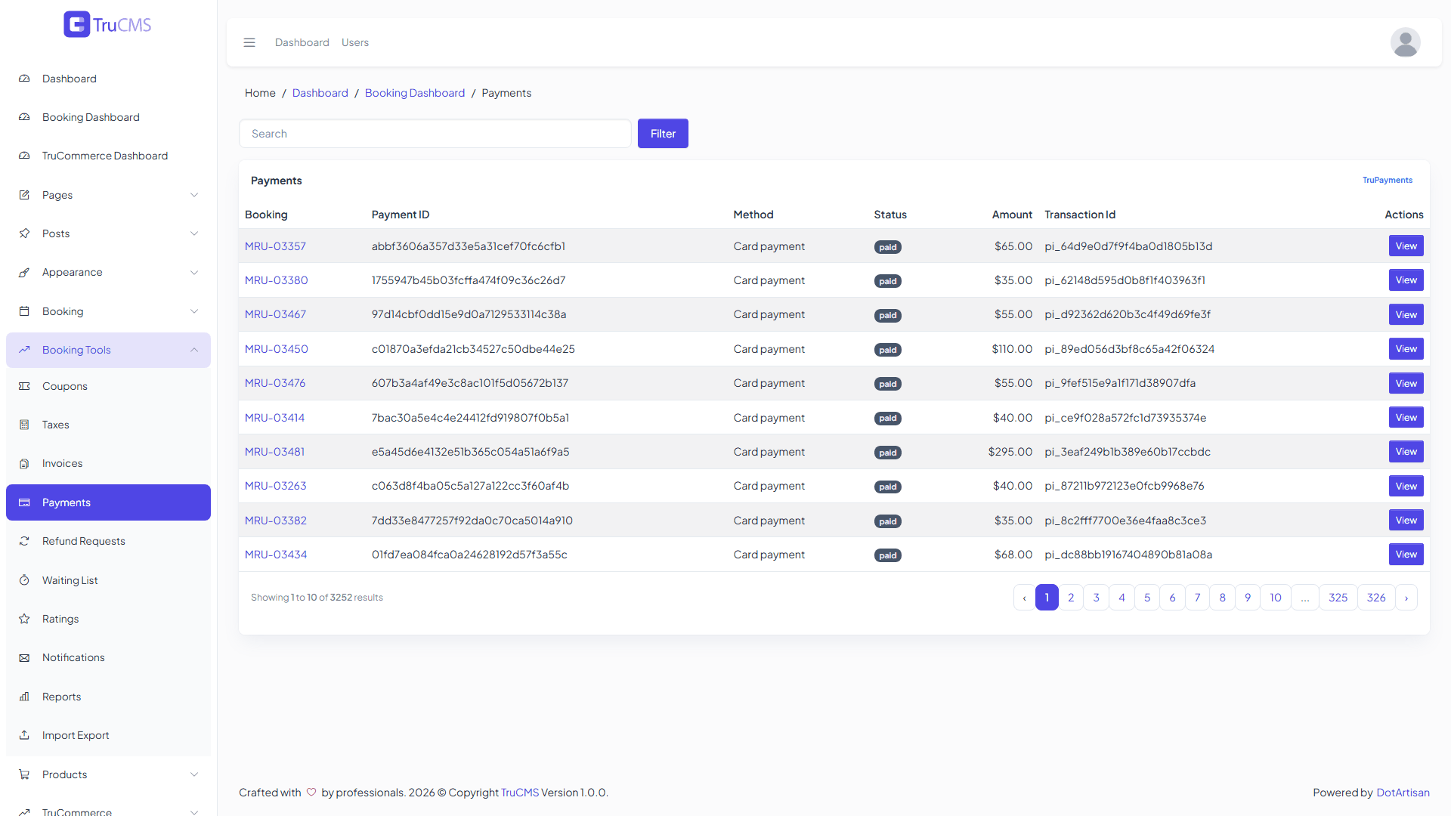This screenshot has width=1451, height=816.
Task: Expand the Products menu chevron
Action: 194,774
